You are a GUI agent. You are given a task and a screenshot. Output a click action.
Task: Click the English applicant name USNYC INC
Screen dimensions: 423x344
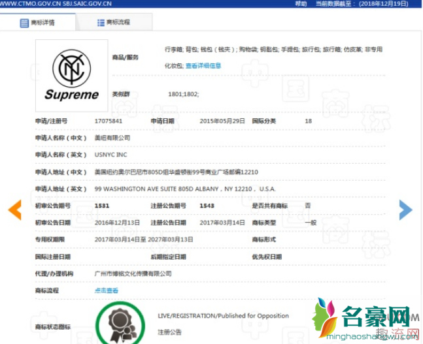pyautogui.click(x=111, y=155)
